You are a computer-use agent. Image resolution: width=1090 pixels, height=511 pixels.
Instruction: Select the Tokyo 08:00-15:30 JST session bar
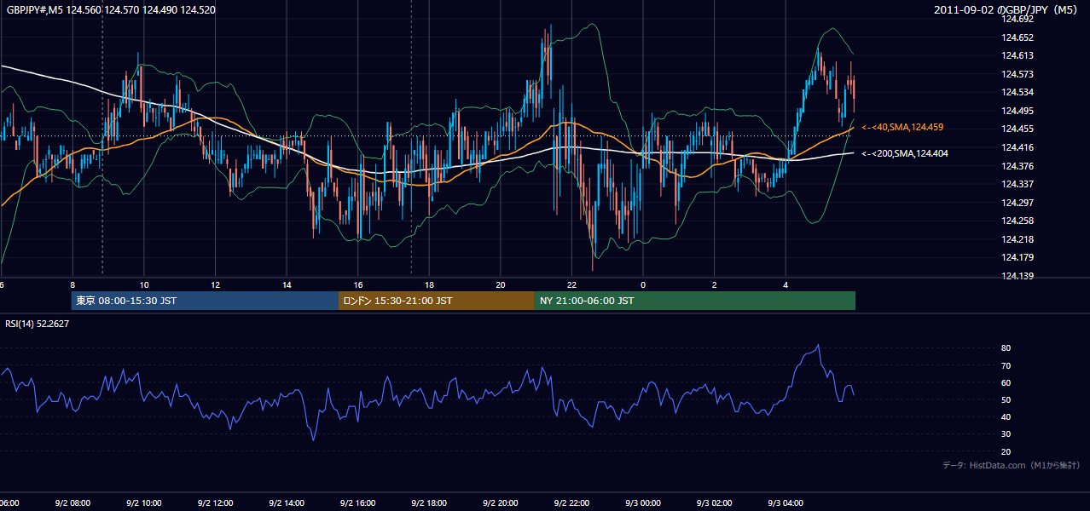(x=205, y=301)
